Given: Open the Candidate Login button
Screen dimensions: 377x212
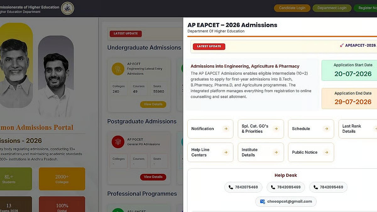Looking at the screenshot, I should [292, 8].
